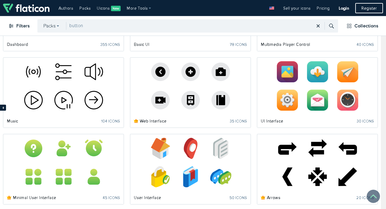Click the paper plane icon in UI Interface pack
The height and width of the screenshot is (209, 386).
[347, 72]
